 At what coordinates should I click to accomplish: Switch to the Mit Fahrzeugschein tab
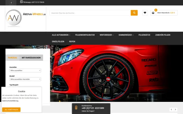pos(31,58)
